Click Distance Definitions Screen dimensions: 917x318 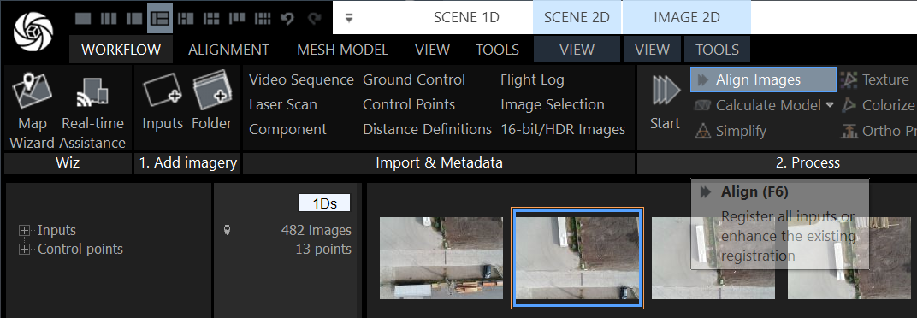pyautogui.click(x=427, y=129)
